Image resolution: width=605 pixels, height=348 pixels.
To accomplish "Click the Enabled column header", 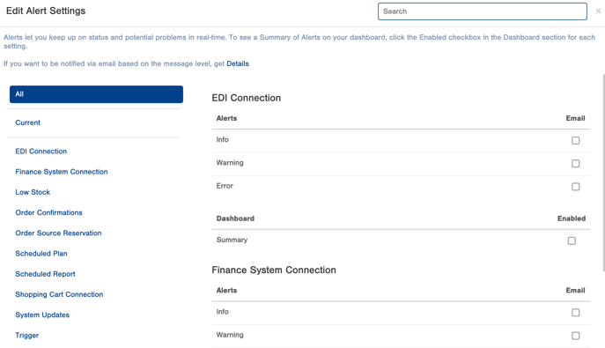I will [572, 218].
